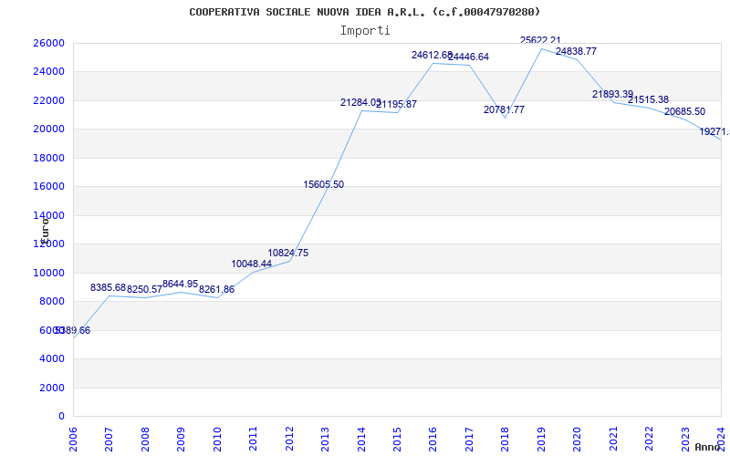
Task: Select the year 2016 on the x-axis
Action: [x=433, y=439]
